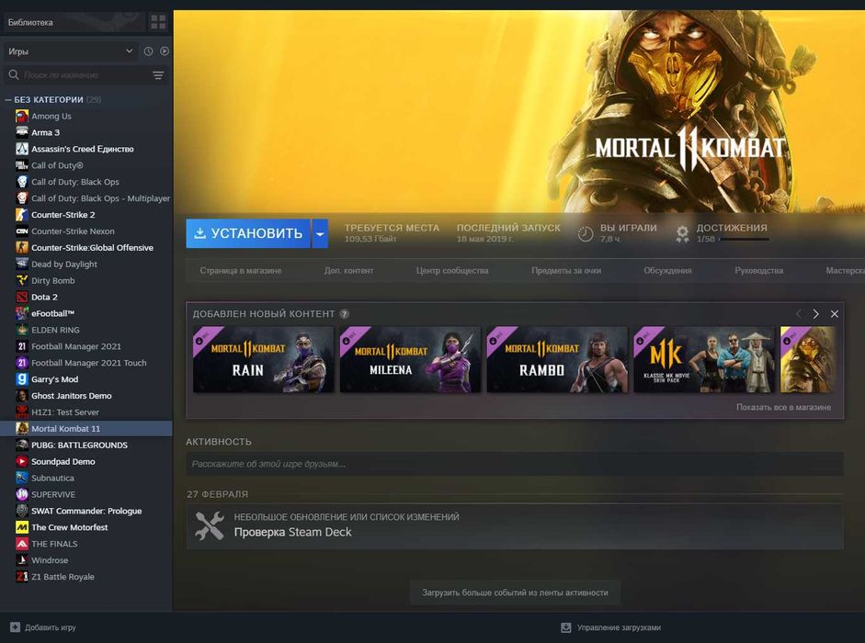Click the achievements progress bar

745,240
